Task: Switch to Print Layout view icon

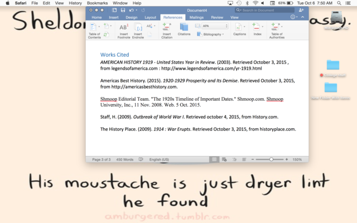Action: pyautogui.click(x=214, y=159)
